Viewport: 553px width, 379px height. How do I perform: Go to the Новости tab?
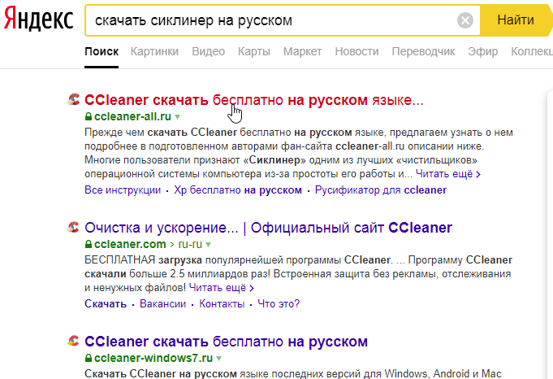click(x=357, y=51)
